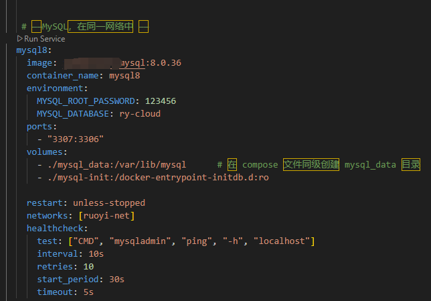
Task: Click the 10s interval value
Action: click(x=96, y=253)
